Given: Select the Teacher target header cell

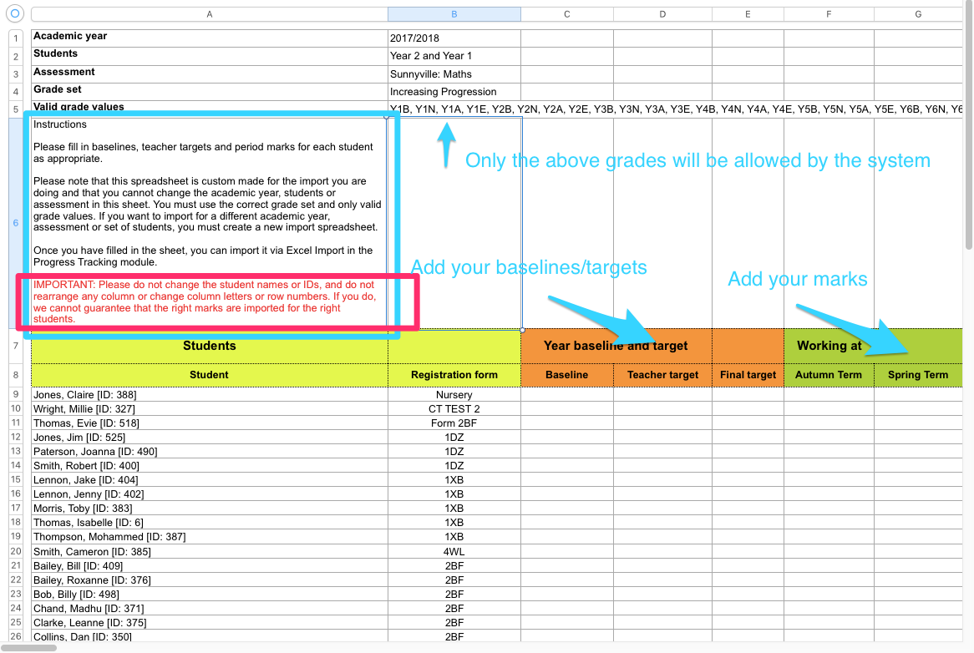Looking at the screenshot, I should tap(662, 375).
